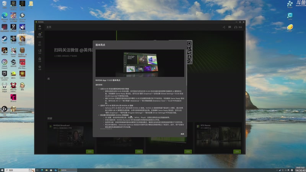Image resolution: width=306 pixels, height=172 pixels.
Task: Open the Graphics section in NVIDIA sidebar
Action: click(40, 43)
